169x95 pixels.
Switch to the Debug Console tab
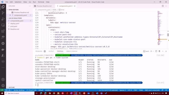pos(72,51)
